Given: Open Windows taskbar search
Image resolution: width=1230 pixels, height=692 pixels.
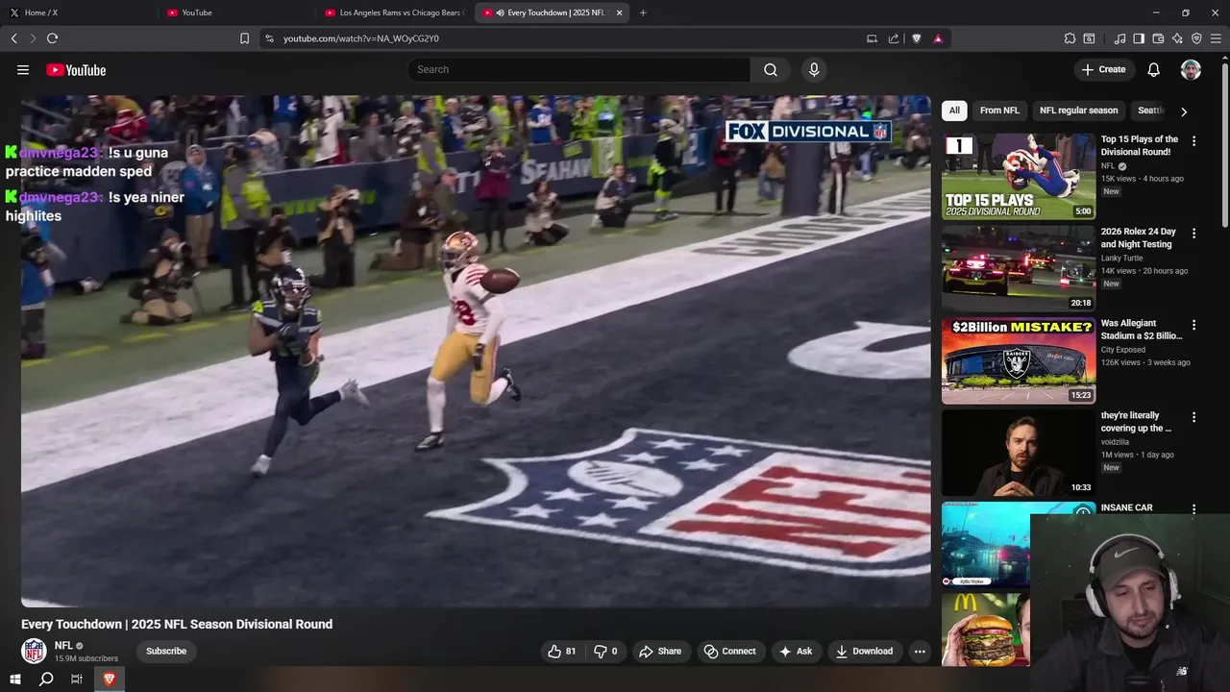Looking at the screenshot, I should (x=46, y=679).
